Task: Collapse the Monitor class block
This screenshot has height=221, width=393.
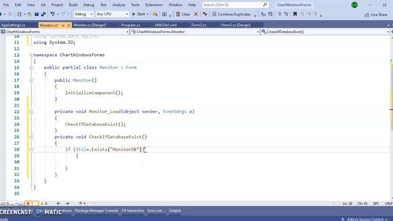Action: (31, 68)
